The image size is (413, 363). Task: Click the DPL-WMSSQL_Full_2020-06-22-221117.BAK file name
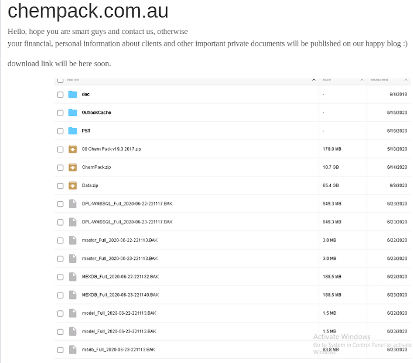pos(127,204)
